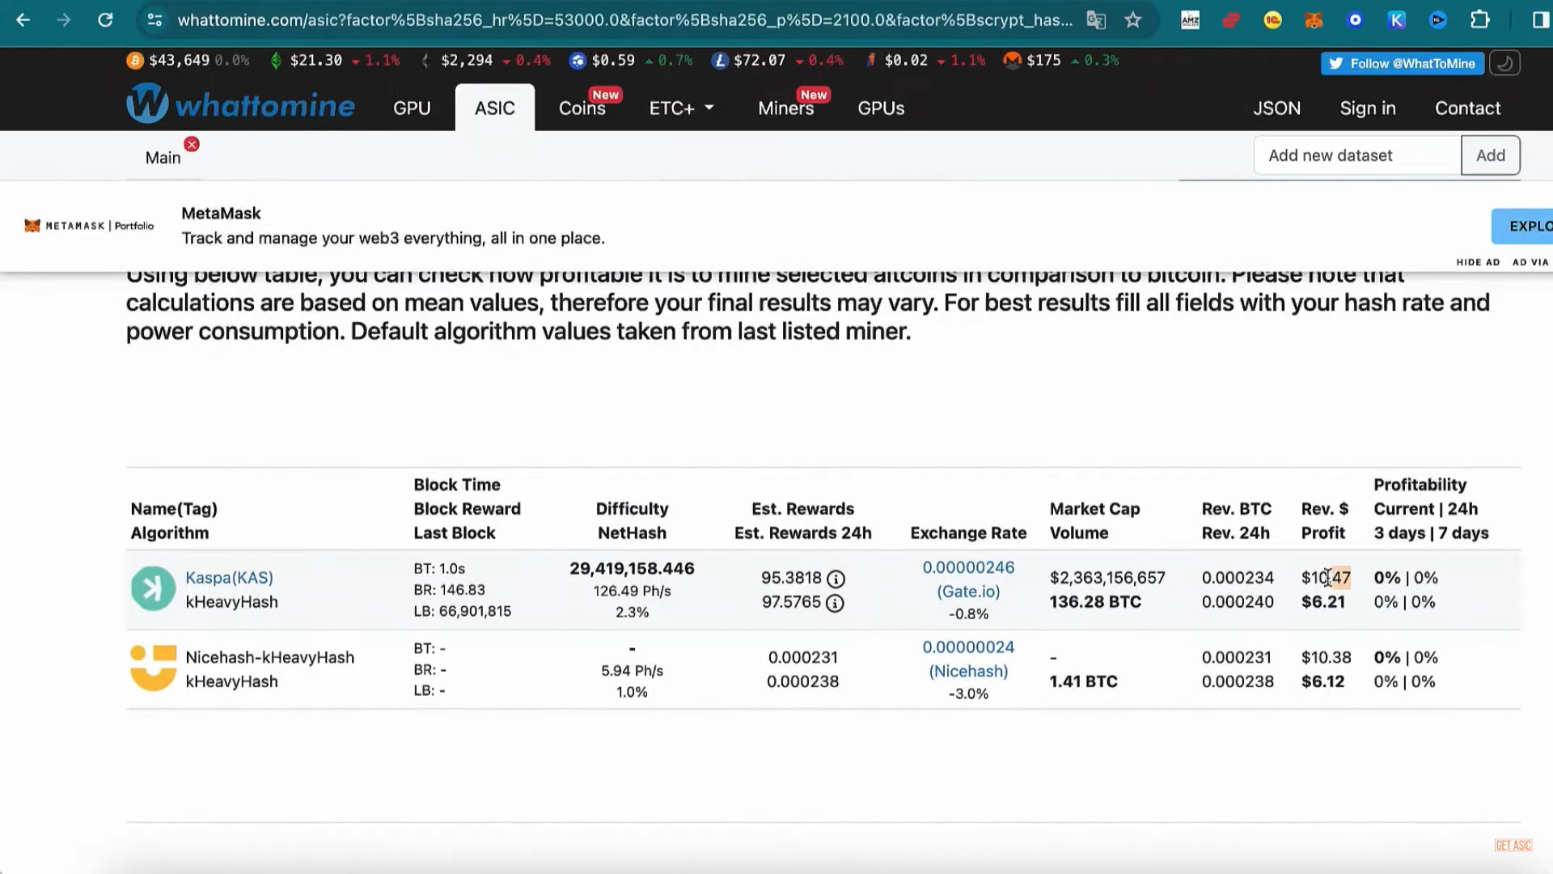The height and width of the screenshot is (874, 1553).
Task: Focus the Add new dataset field
Action: (1357, 155)
